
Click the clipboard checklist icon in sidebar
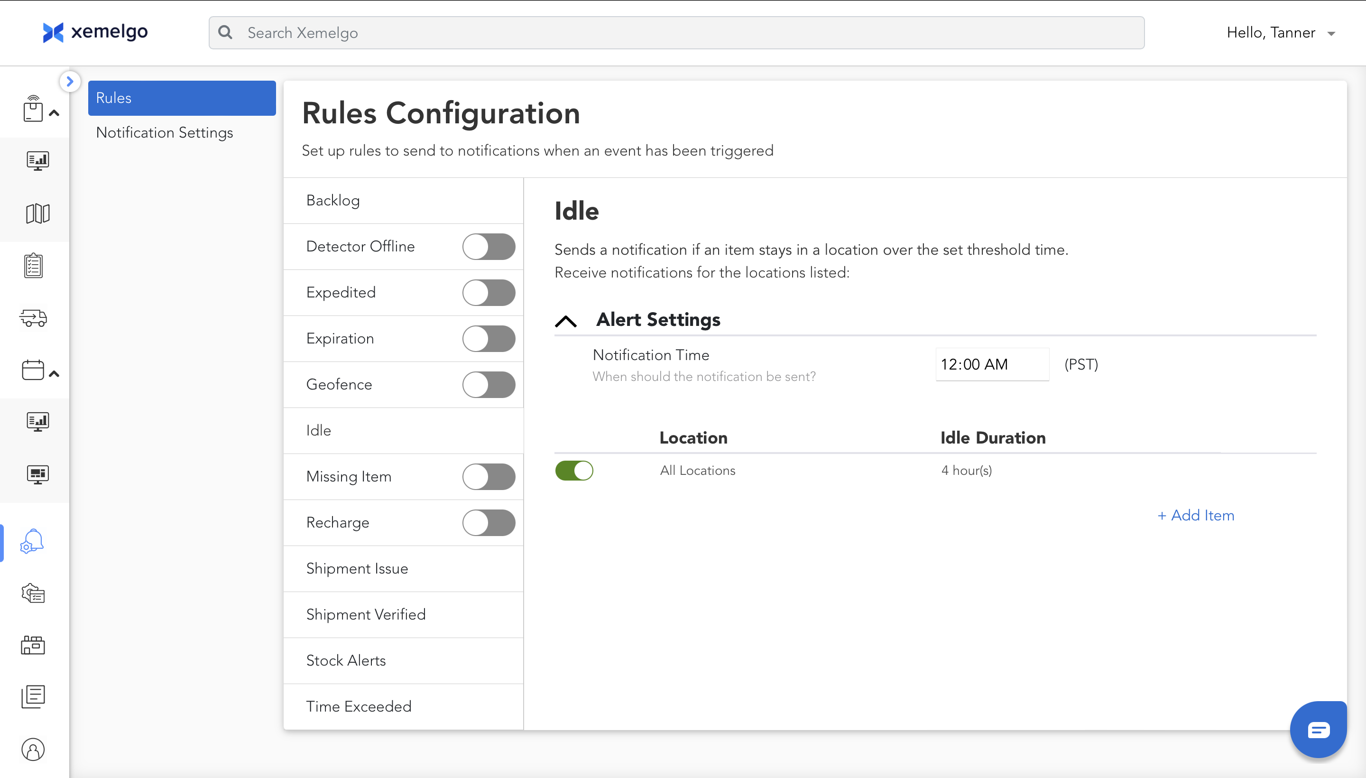pyautogui.click(x=33, y=266)
